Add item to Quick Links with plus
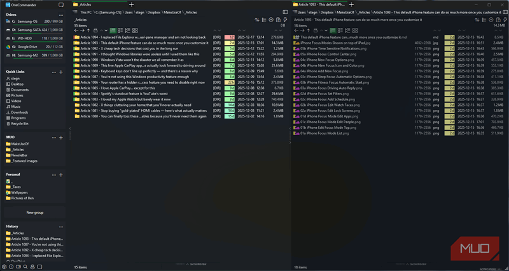The width and height of the screenshot is (509, 271). [x=60, y=72]
